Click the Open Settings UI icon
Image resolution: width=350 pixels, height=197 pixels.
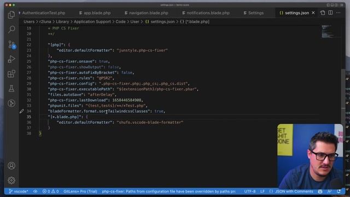pyautogui.click(x=323, y=13)
